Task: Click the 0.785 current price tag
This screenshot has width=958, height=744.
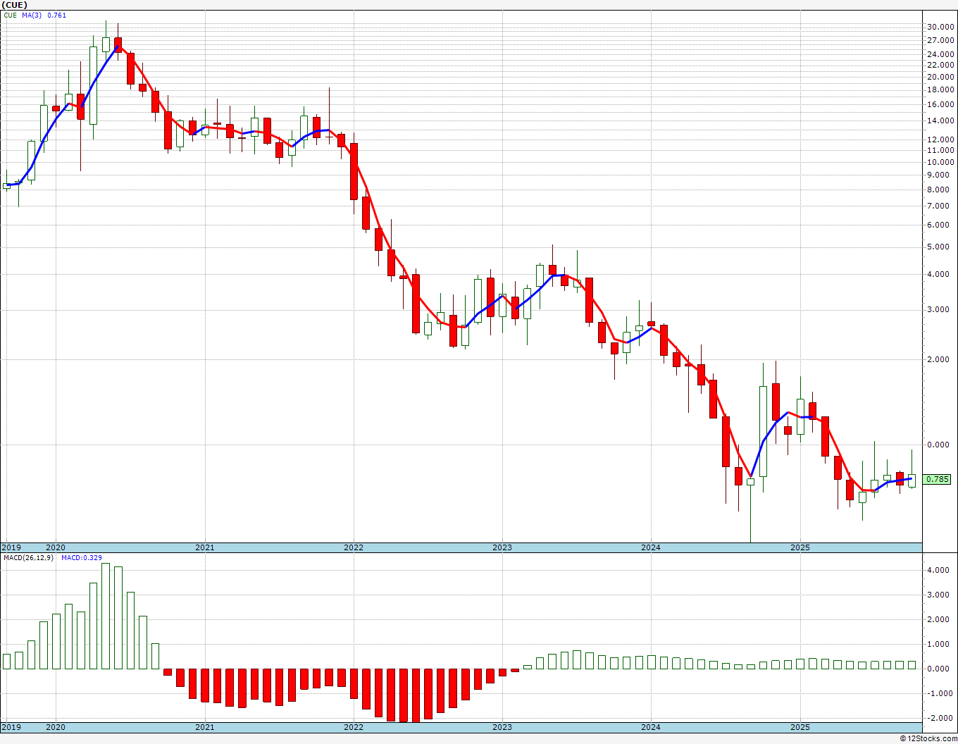Action: 938,479
